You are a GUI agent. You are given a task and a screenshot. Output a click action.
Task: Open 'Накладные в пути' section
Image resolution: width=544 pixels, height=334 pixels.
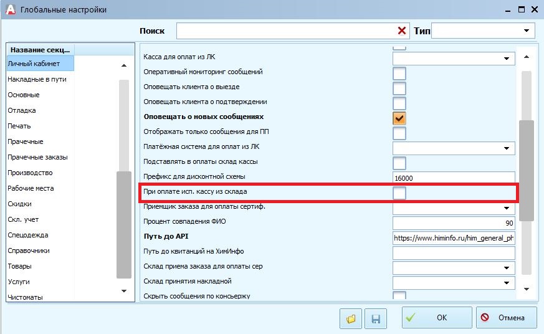pos(37,79)
